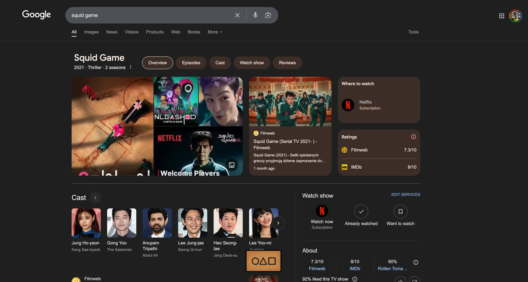Select the Reviews chip

(287, 63)
